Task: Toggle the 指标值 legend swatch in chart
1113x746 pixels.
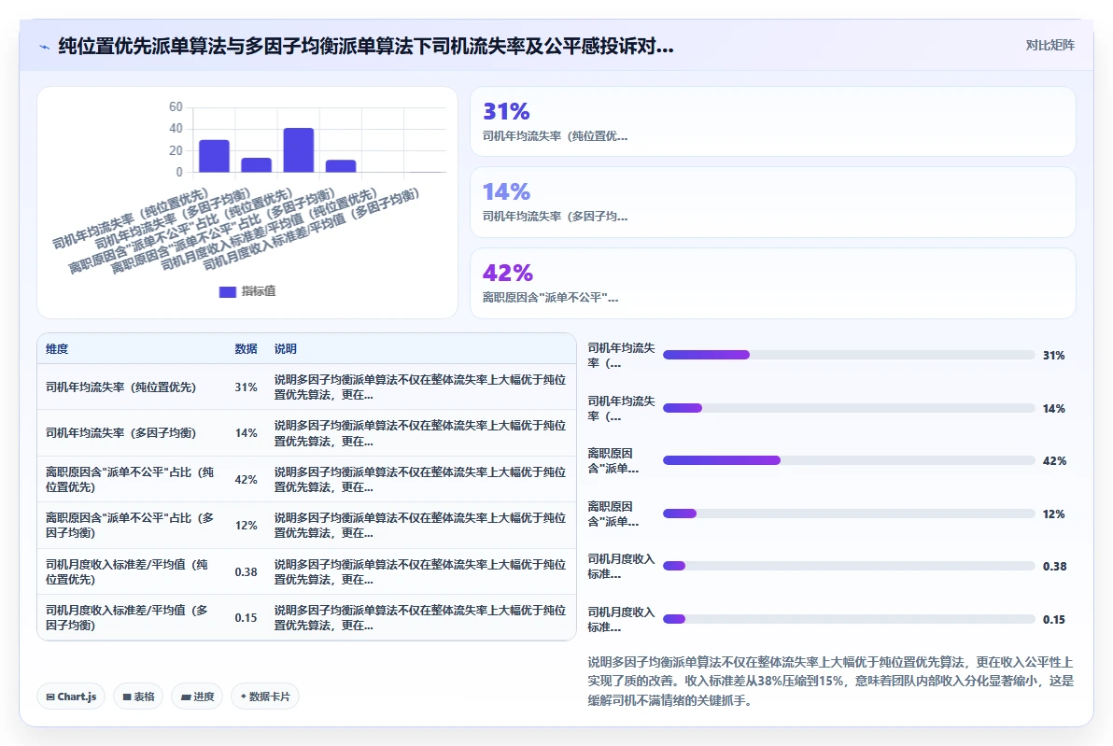Action: 227,291
